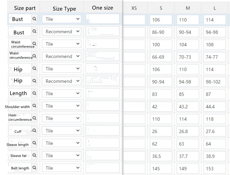Open the Size Type dropdown for Length
Screen dimensions: 230x175
(62, 94)
